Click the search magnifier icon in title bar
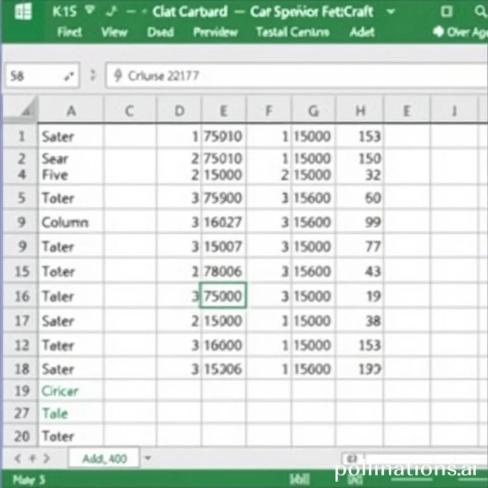488x488 pixels. [477, 11]
